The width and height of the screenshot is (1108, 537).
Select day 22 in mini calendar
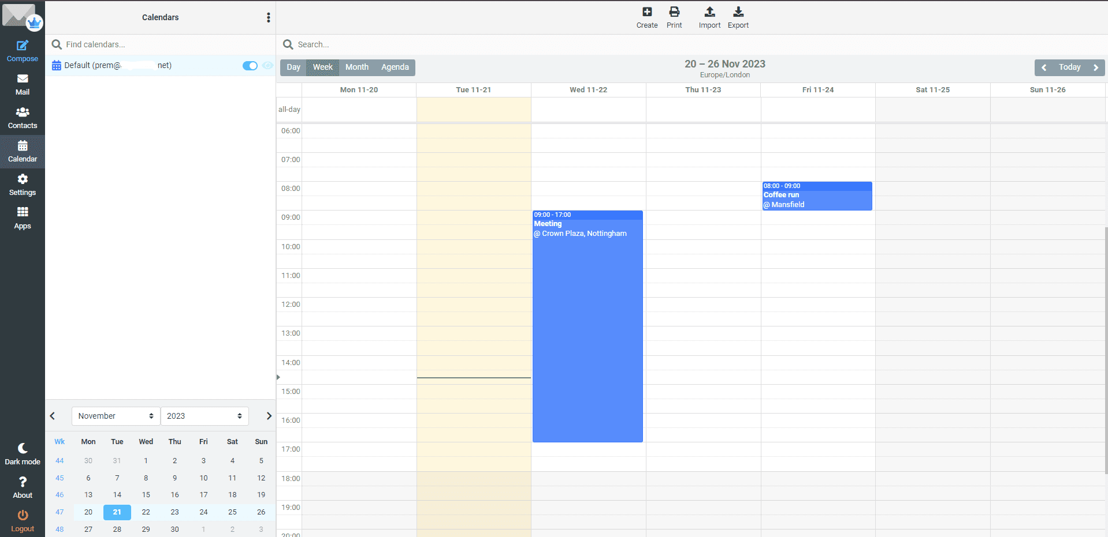pos(146,512)
